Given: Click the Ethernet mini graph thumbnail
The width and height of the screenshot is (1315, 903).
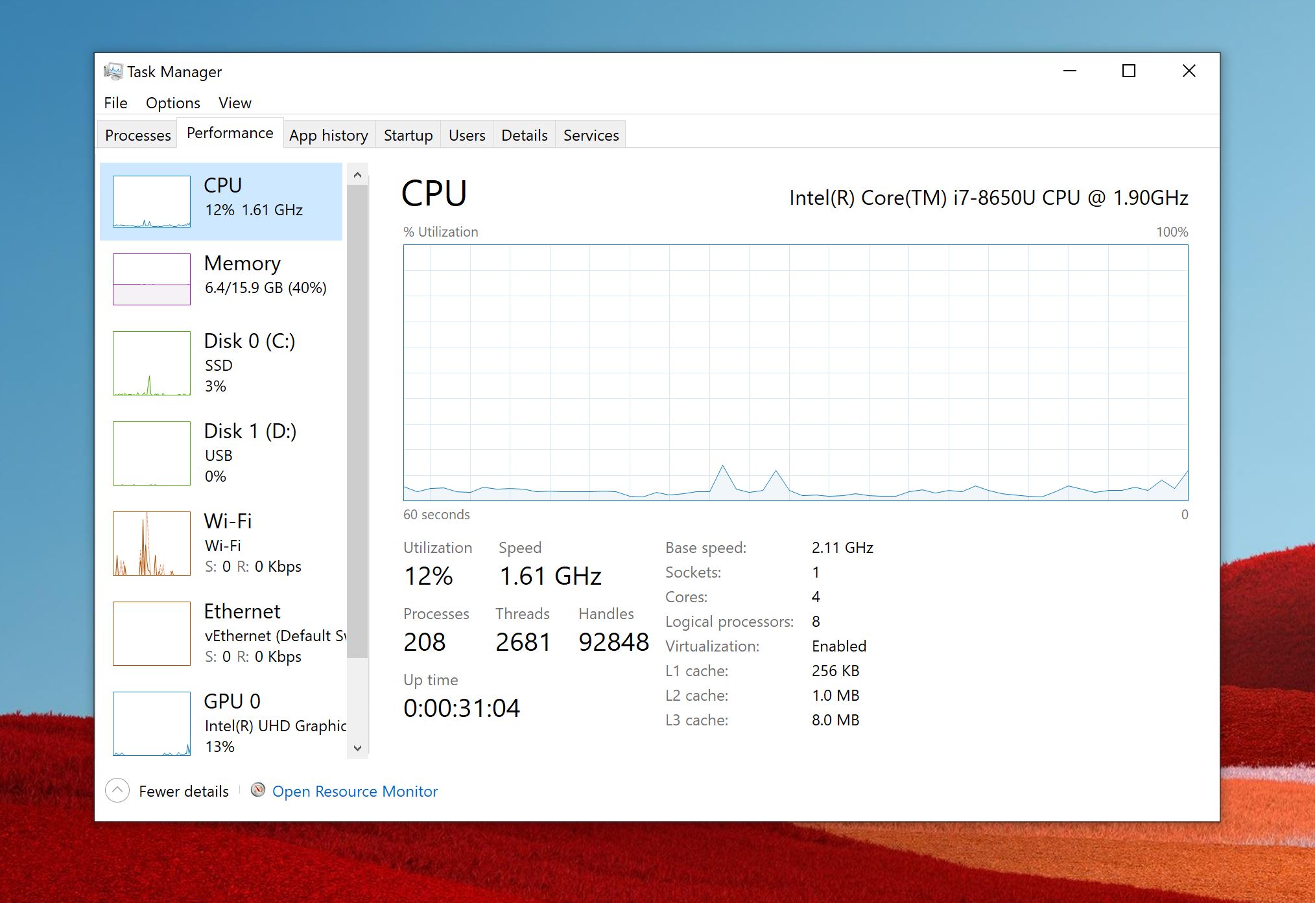Looking at the screenshot, I should 152,633.
